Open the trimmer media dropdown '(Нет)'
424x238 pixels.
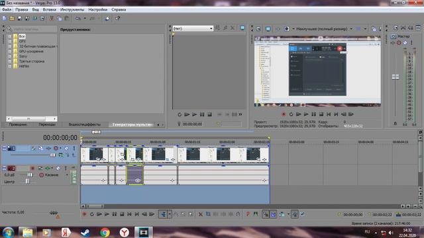pyautogui.click(x=193, y=28)
